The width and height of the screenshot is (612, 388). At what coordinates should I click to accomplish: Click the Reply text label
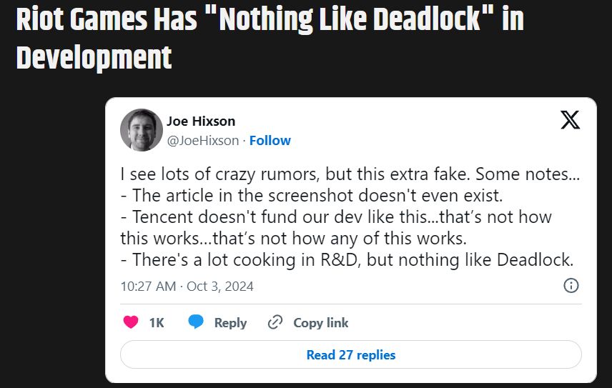pos(230,323)
